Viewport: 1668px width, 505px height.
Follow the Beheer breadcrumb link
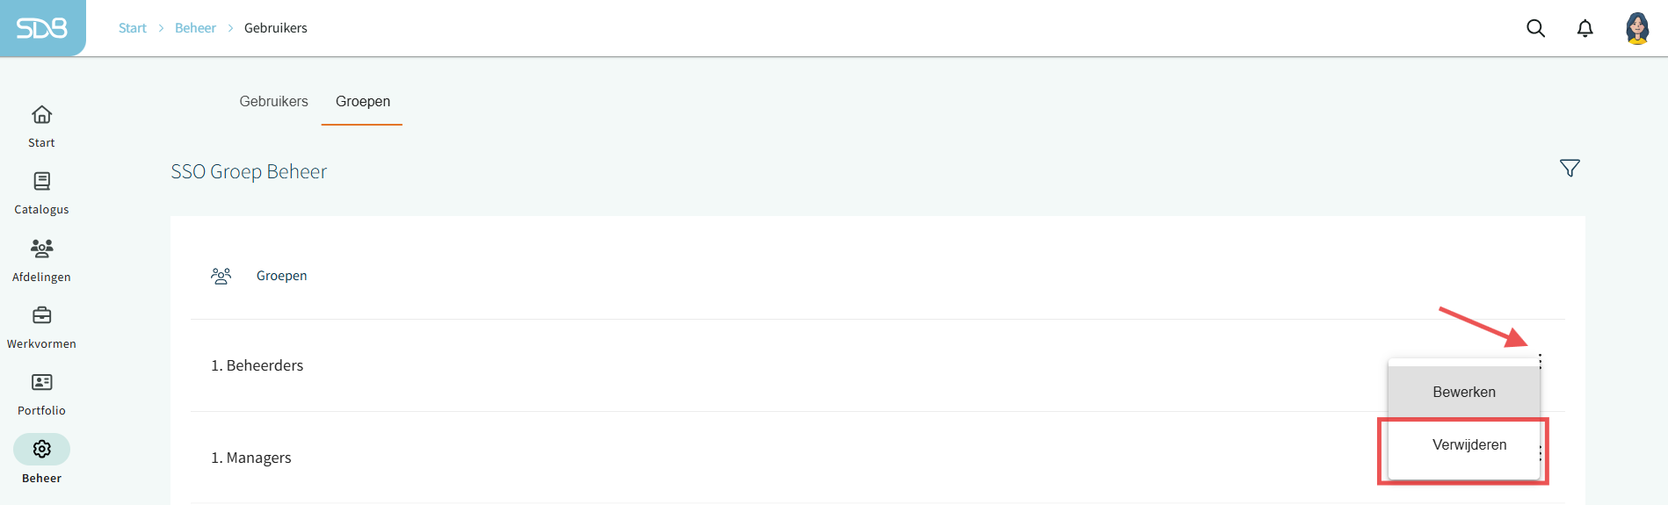(x=195, y=28)
